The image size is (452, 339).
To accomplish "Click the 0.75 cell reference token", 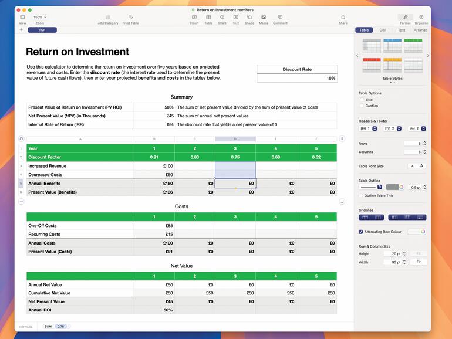I will click(60, 326).
